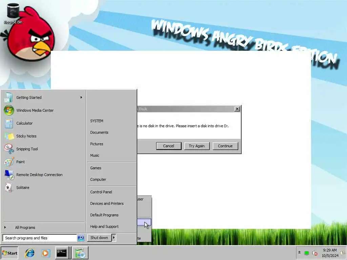
Task: Open Default Programs
Action: (x=112, y=215)
